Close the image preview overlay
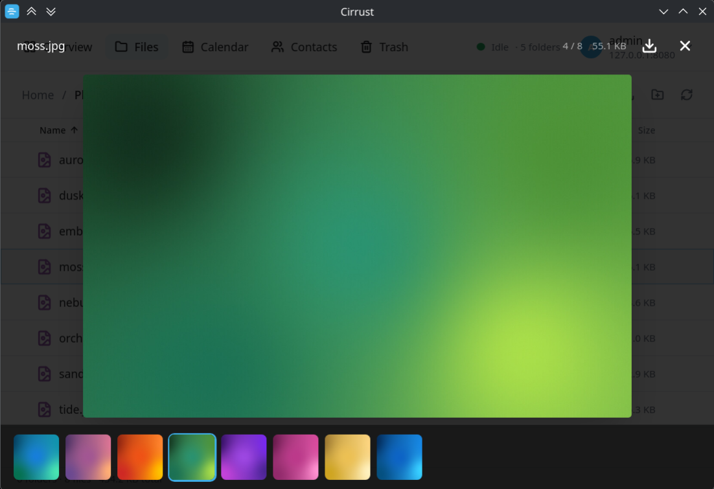 coord(685,45)
